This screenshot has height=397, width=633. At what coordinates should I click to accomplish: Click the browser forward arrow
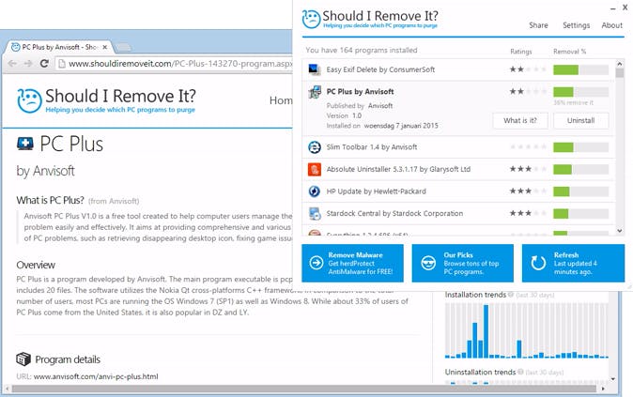pos(28,63)
